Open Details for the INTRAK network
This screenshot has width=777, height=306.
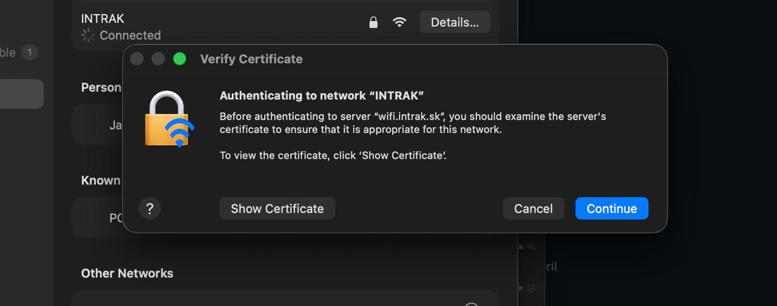[455, 22]
